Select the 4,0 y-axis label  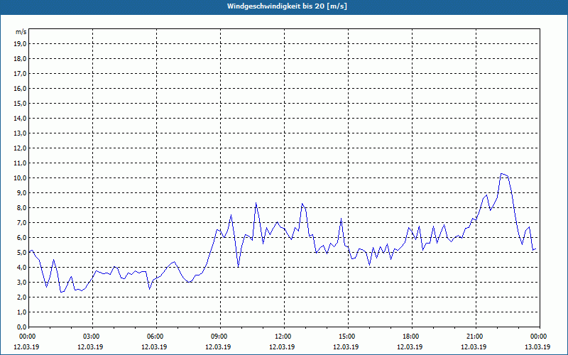pyautogui.click(x=22, y=268)
